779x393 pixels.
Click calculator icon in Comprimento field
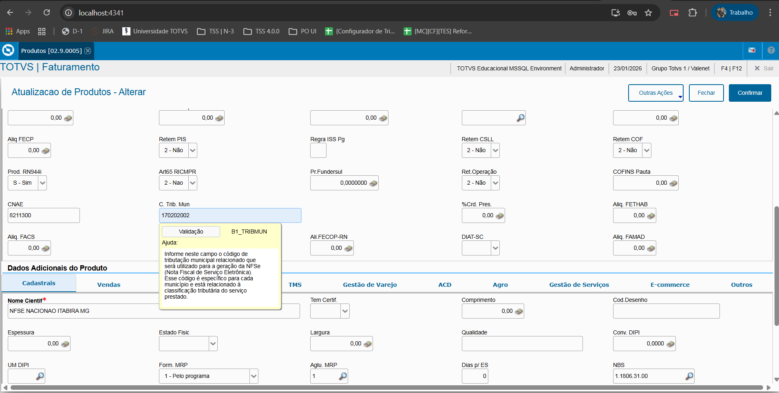519,311
